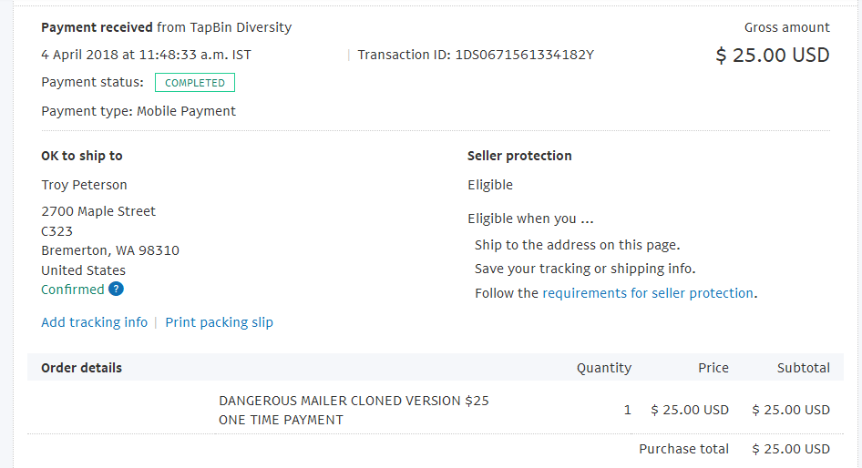This screenshot has width=862, height=468.
Task: Click the Order details header
Action: click(x=82, y=368)
